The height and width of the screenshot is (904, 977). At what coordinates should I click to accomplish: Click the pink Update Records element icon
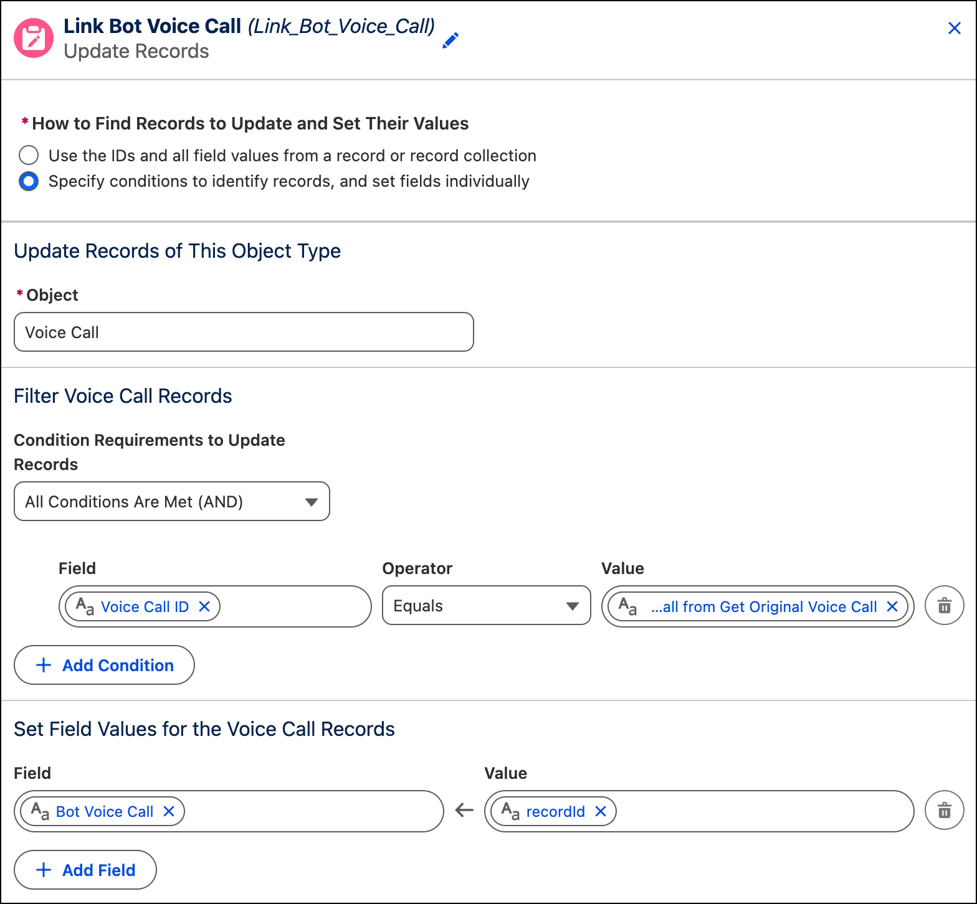(x=34, y=38)
